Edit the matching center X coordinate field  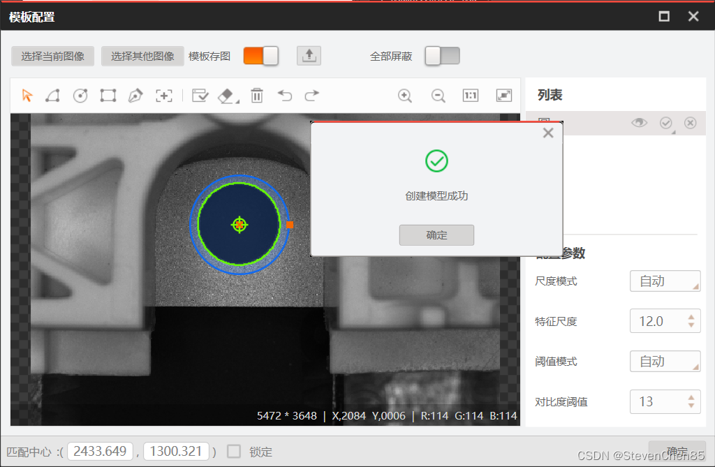pyautogui.click(x=100, y=451)
